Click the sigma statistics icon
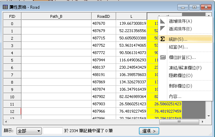This screenshot has width=215, height=137. pos(162,39)
